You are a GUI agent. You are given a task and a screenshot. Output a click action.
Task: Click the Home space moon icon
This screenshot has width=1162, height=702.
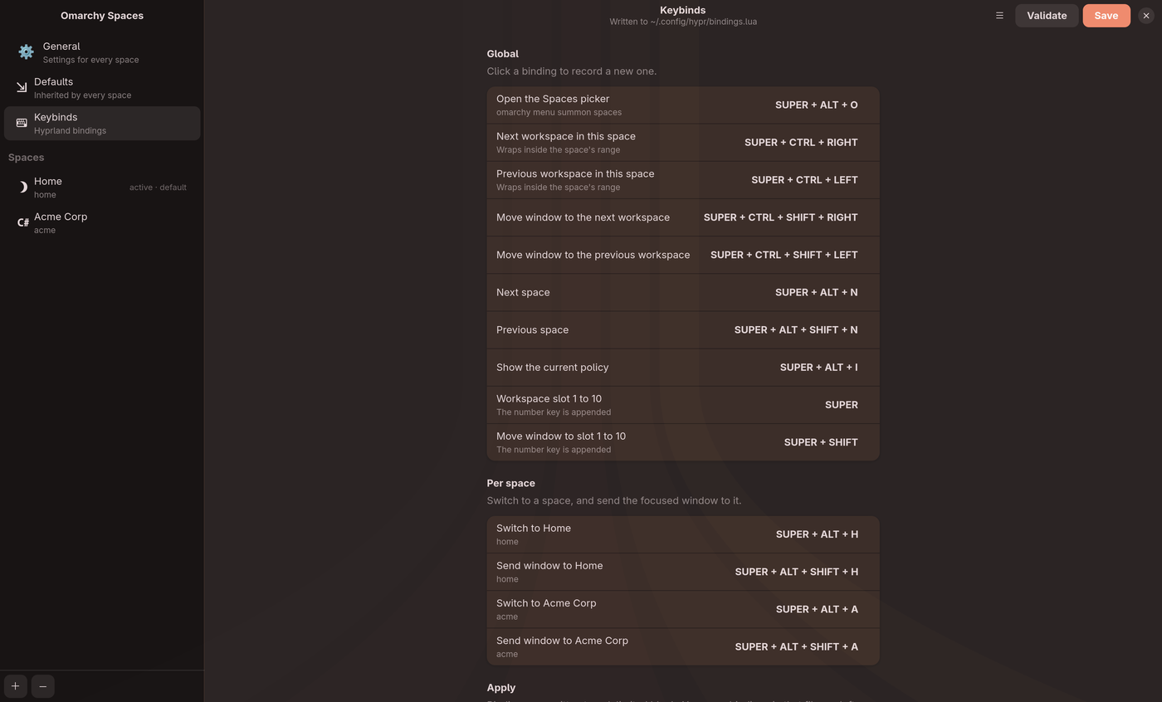coord(22,188)
